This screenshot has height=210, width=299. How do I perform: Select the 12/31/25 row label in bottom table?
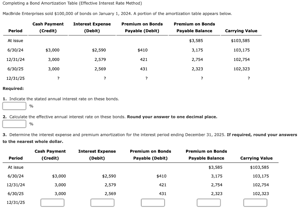coord(16,202)
